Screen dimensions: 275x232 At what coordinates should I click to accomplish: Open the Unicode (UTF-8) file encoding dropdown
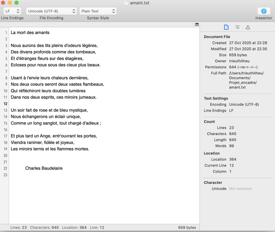(x=52, y=11)
